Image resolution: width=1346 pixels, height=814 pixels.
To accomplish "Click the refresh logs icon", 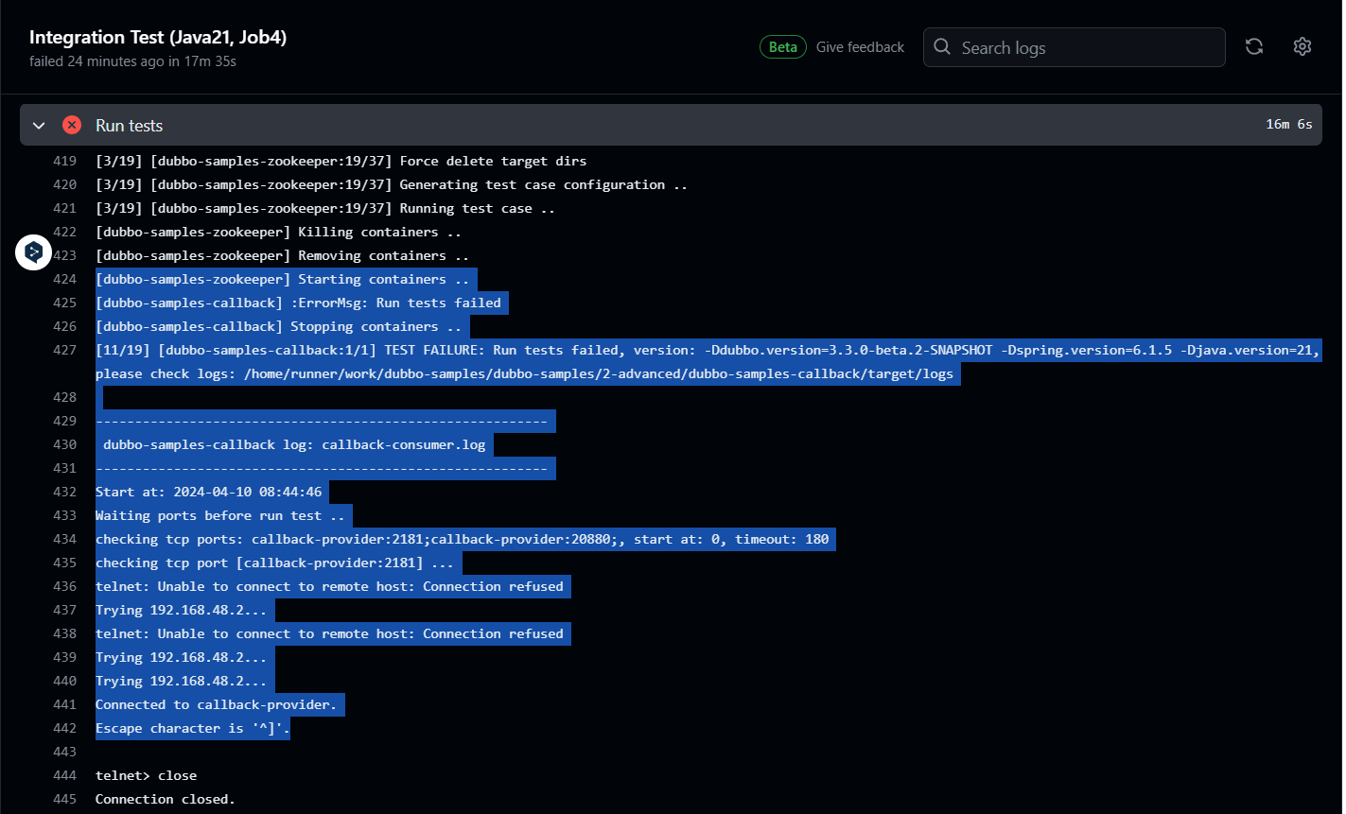I will (1254, 46).
